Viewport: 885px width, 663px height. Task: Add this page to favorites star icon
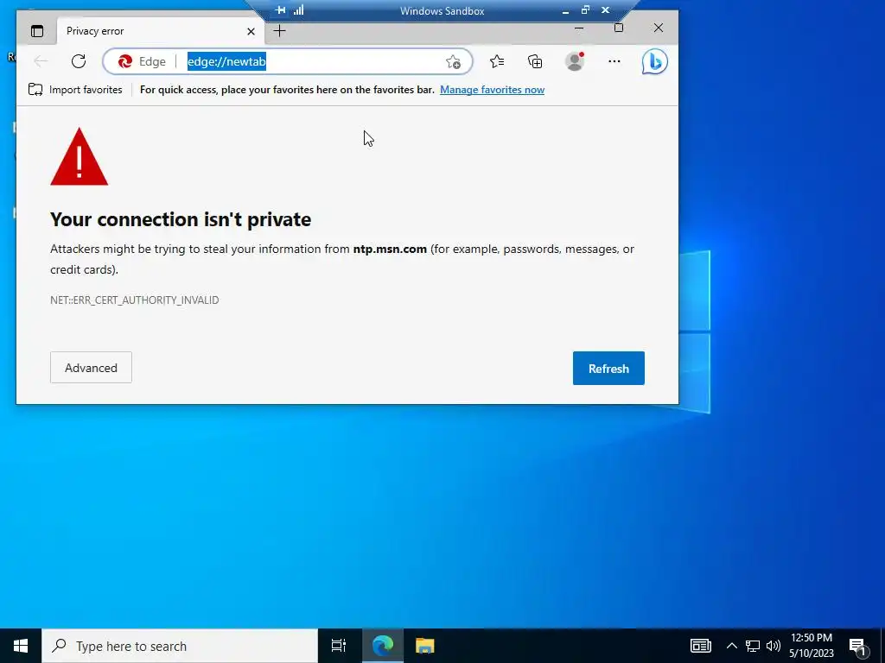tap(453, 62)
